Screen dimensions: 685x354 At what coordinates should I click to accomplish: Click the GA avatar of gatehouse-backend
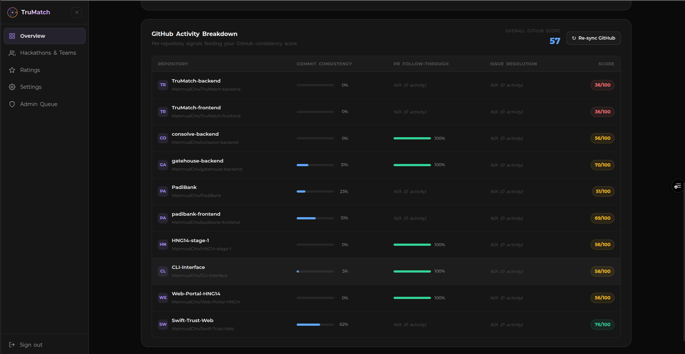(x=163, y=165)
